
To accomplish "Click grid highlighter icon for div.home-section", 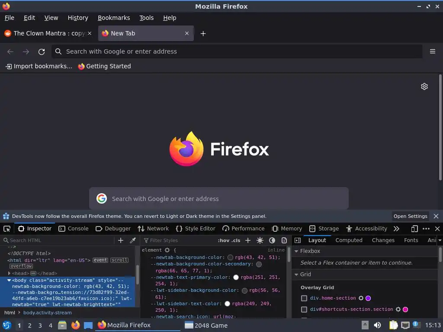I will (x=361, y=298).
